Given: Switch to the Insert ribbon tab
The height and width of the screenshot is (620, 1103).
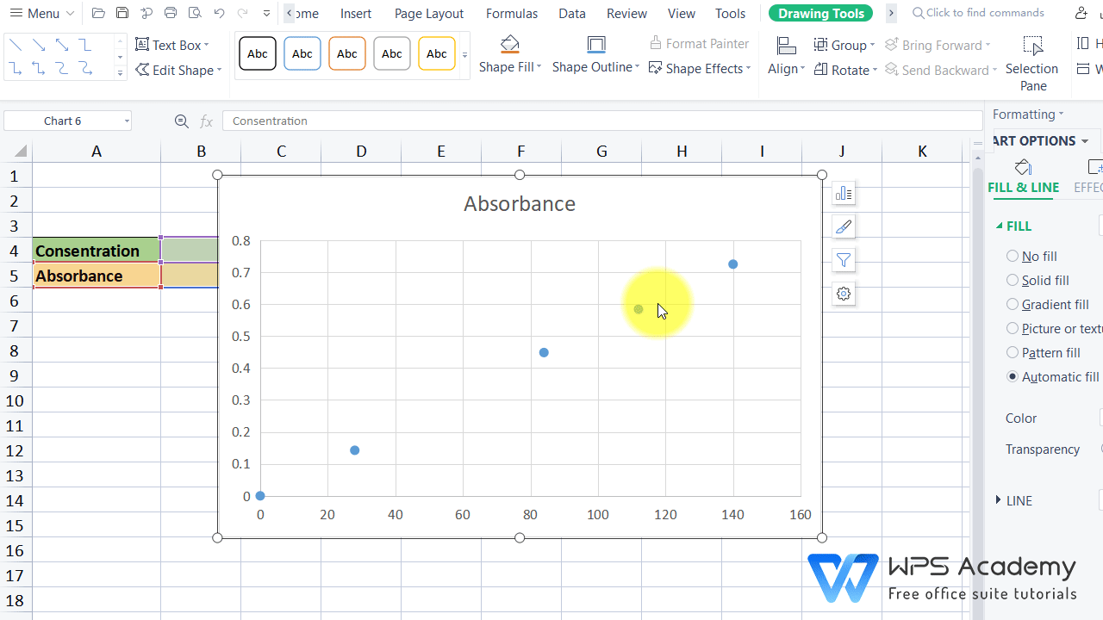Looking at the screenshot, I should tap(356, 13).
